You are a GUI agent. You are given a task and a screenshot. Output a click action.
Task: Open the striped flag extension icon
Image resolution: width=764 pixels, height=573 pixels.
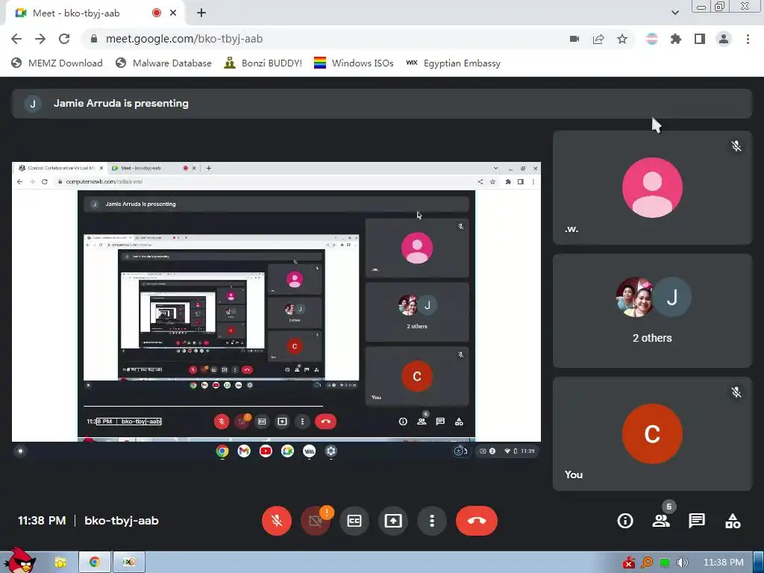pos(652,39)
